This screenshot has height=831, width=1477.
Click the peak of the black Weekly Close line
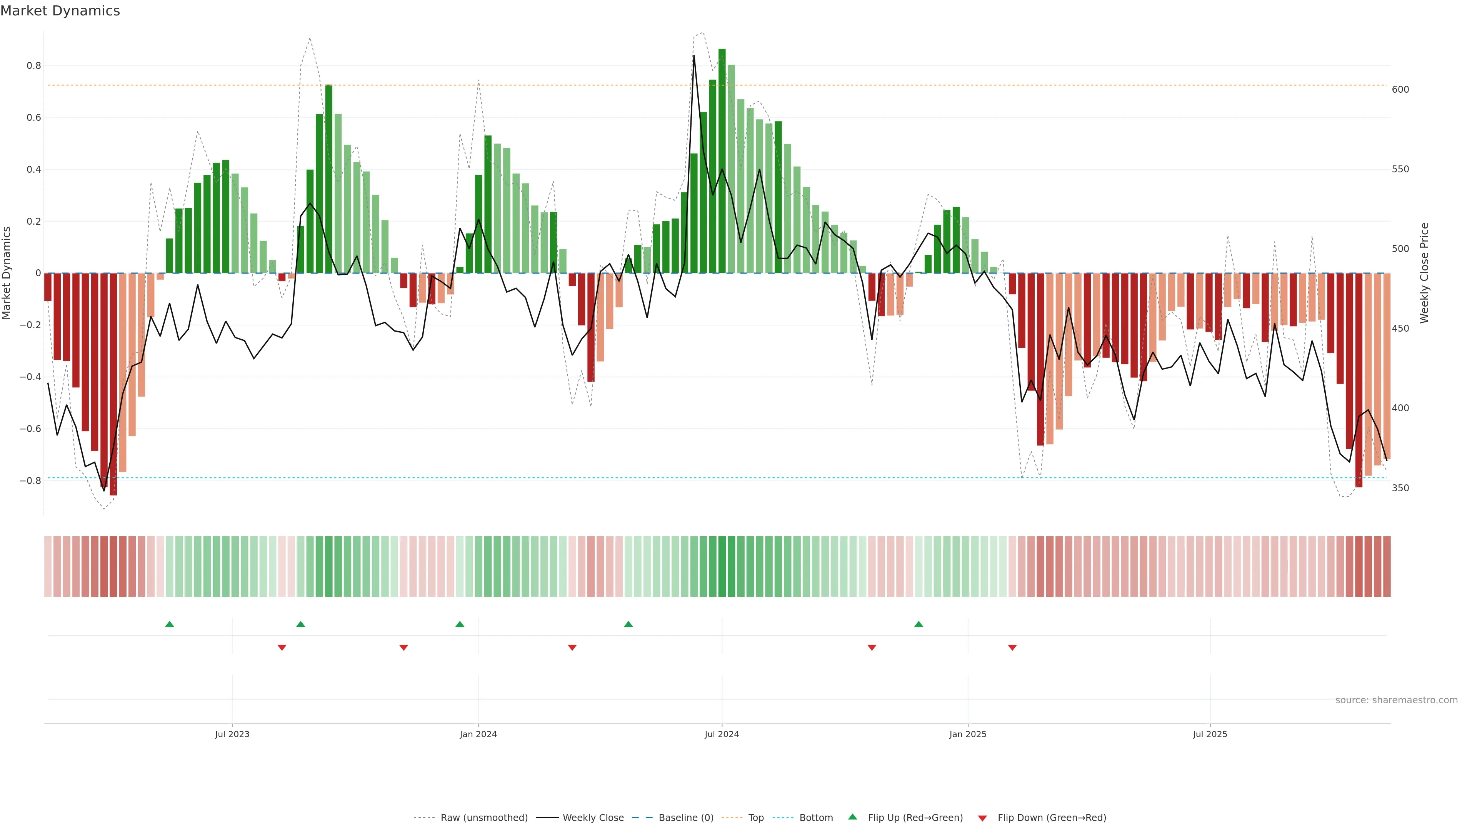pyautogui.click(x=694, y=56)
